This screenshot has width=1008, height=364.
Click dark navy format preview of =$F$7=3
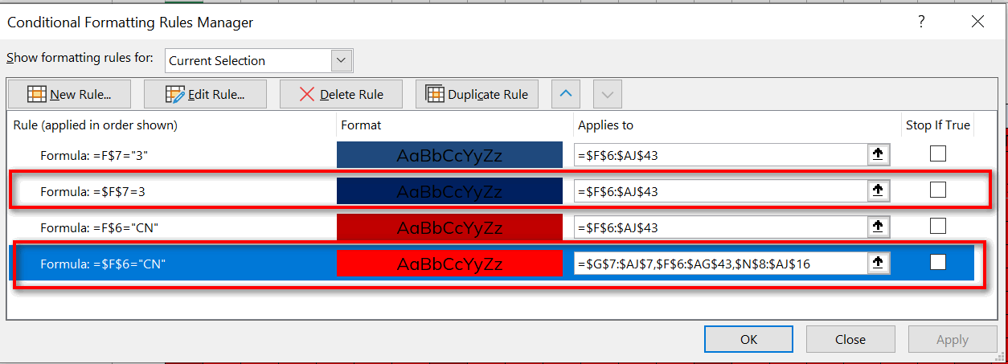[x=449, y=190]
